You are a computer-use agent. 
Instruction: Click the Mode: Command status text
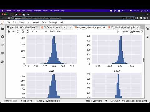click(94, 101)
